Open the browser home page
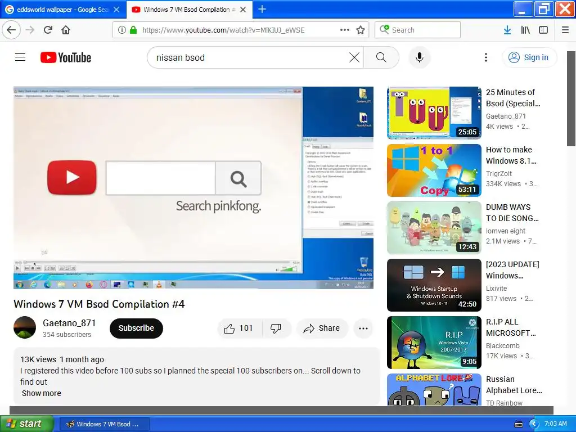Screen dimensions: 576x432 tap(66, 30)
